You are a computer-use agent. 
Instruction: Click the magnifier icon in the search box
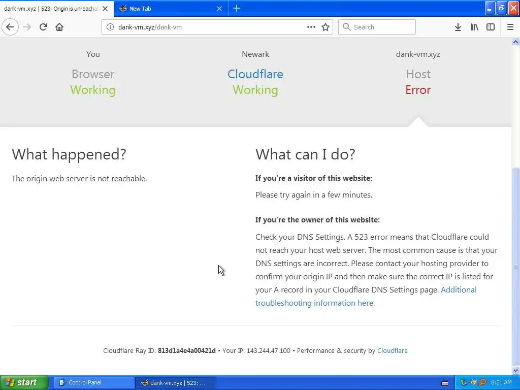[x=346, y=27]
